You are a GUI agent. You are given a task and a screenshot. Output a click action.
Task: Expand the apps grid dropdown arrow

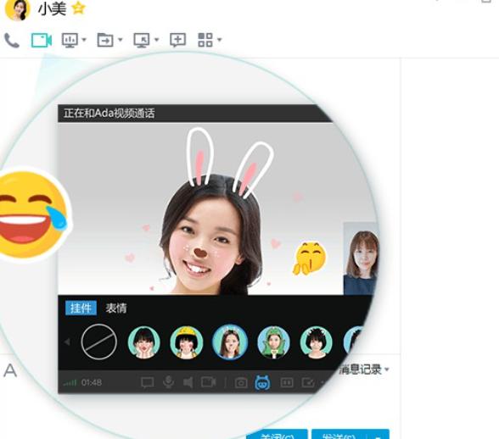[x=220, y=40]
